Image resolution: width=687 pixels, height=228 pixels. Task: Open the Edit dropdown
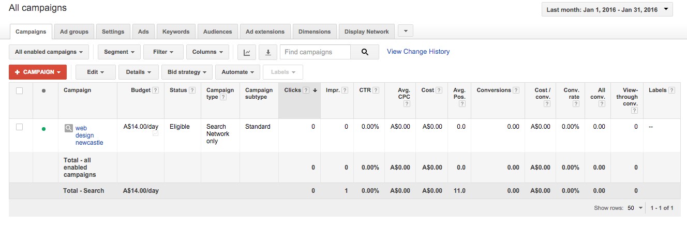coord(95,72)
